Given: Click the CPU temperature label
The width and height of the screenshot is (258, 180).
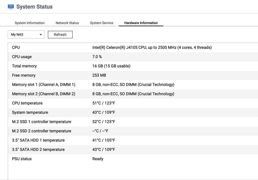Looking at the screenshot, I should coord(27,103).
